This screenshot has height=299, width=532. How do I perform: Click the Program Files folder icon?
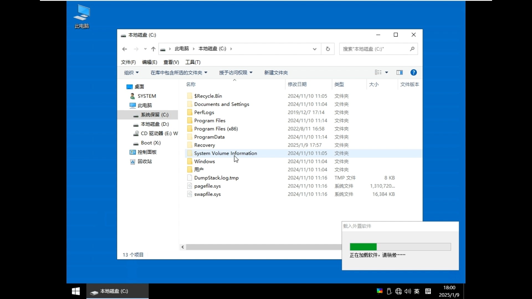tap(190, 120)
